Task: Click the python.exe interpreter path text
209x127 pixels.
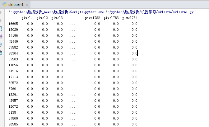Action: [56, 12]
